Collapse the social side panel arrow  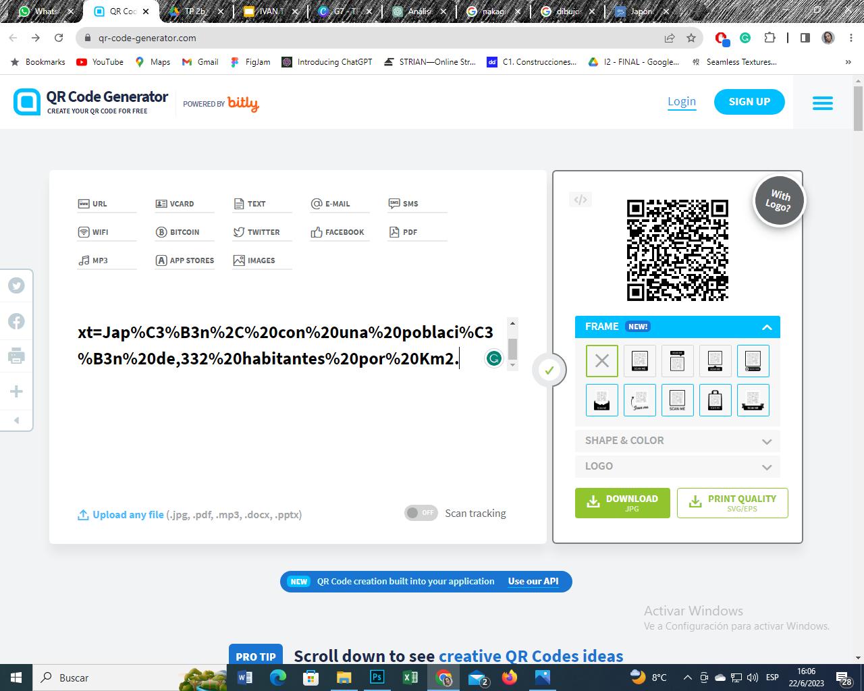pos(16,420)
